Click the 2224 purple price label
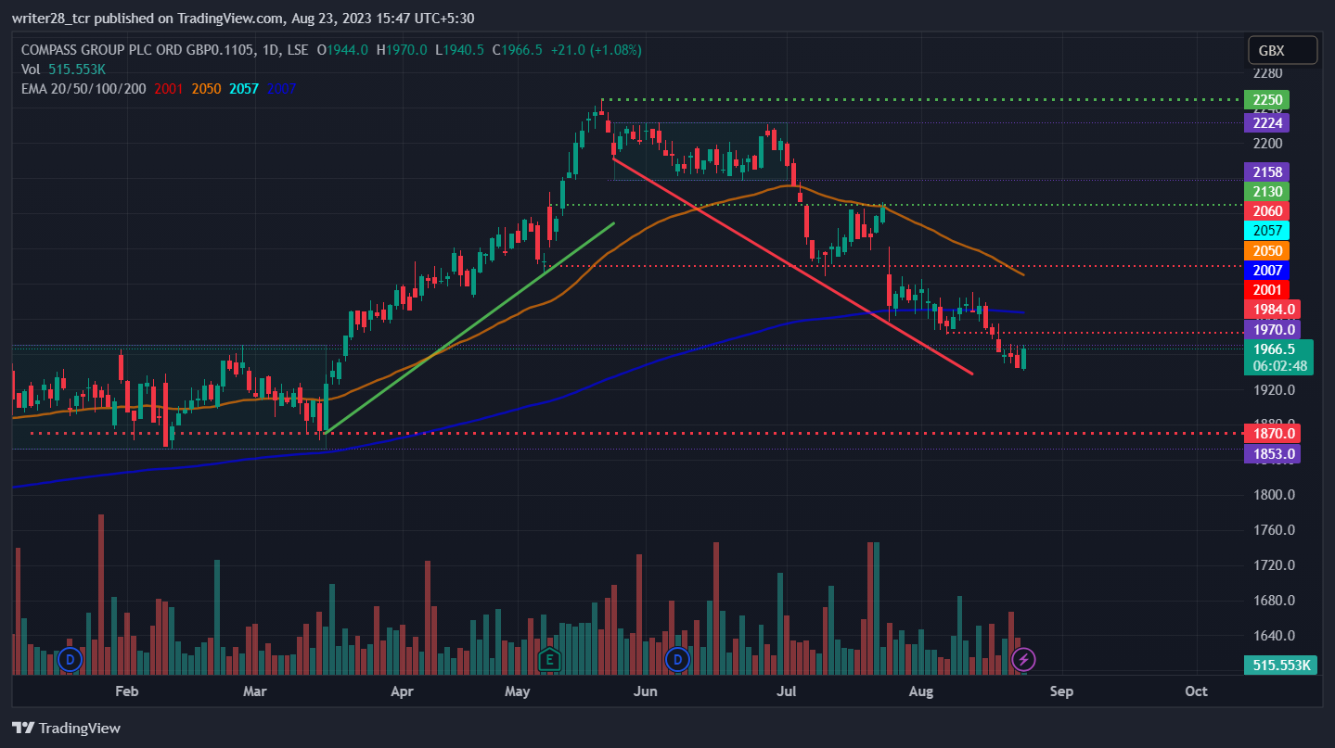Screen dimensions: 1335x748 1266,123
